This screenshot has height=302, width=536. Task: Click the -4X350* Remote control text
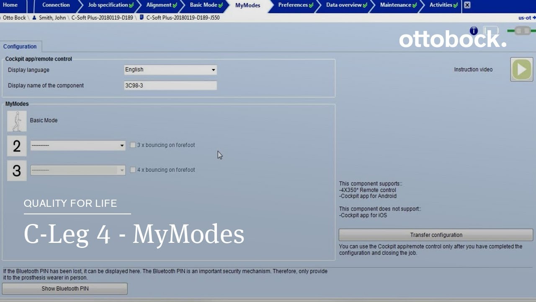point(367,190)
